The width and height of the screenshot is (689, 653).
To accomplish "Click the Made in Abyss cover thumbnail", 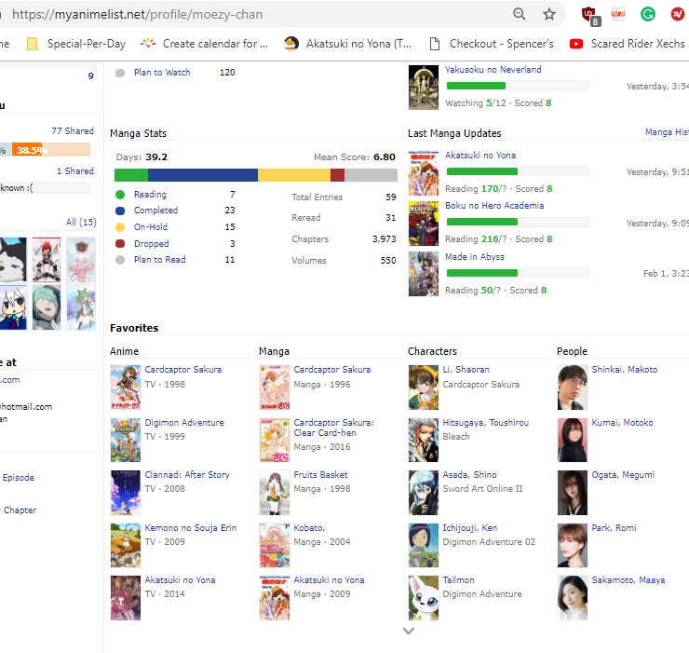I will pos(423,274).
